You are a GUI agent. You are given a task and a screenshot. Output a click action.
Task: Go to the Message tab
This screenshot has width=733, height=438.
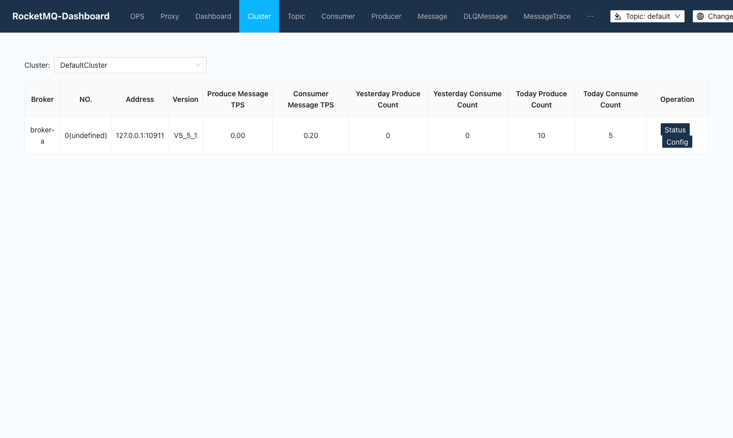click(x=432, y=16)
